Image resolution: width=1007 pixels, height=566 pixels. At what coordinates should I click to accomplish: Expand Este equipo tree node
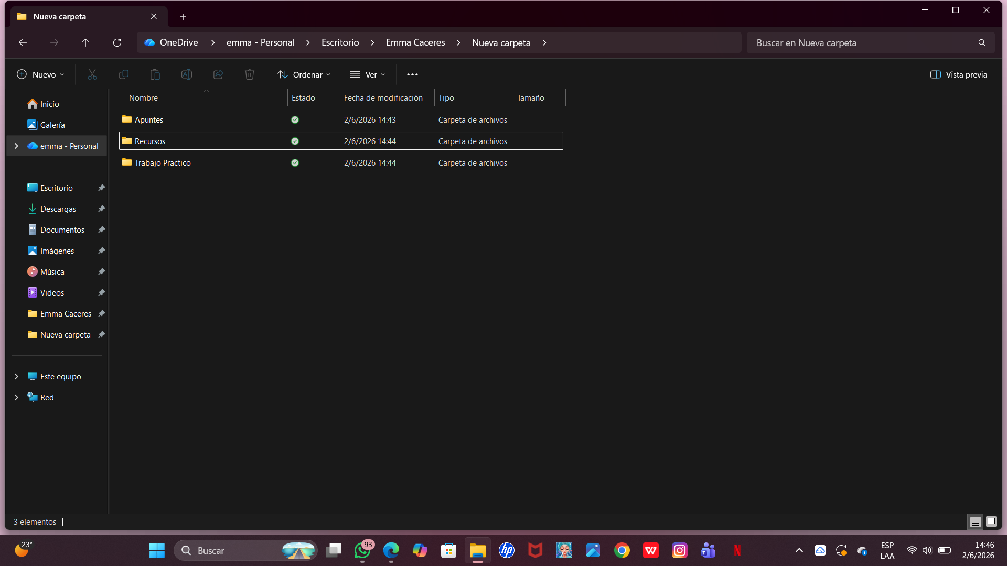tap(16, 376)
